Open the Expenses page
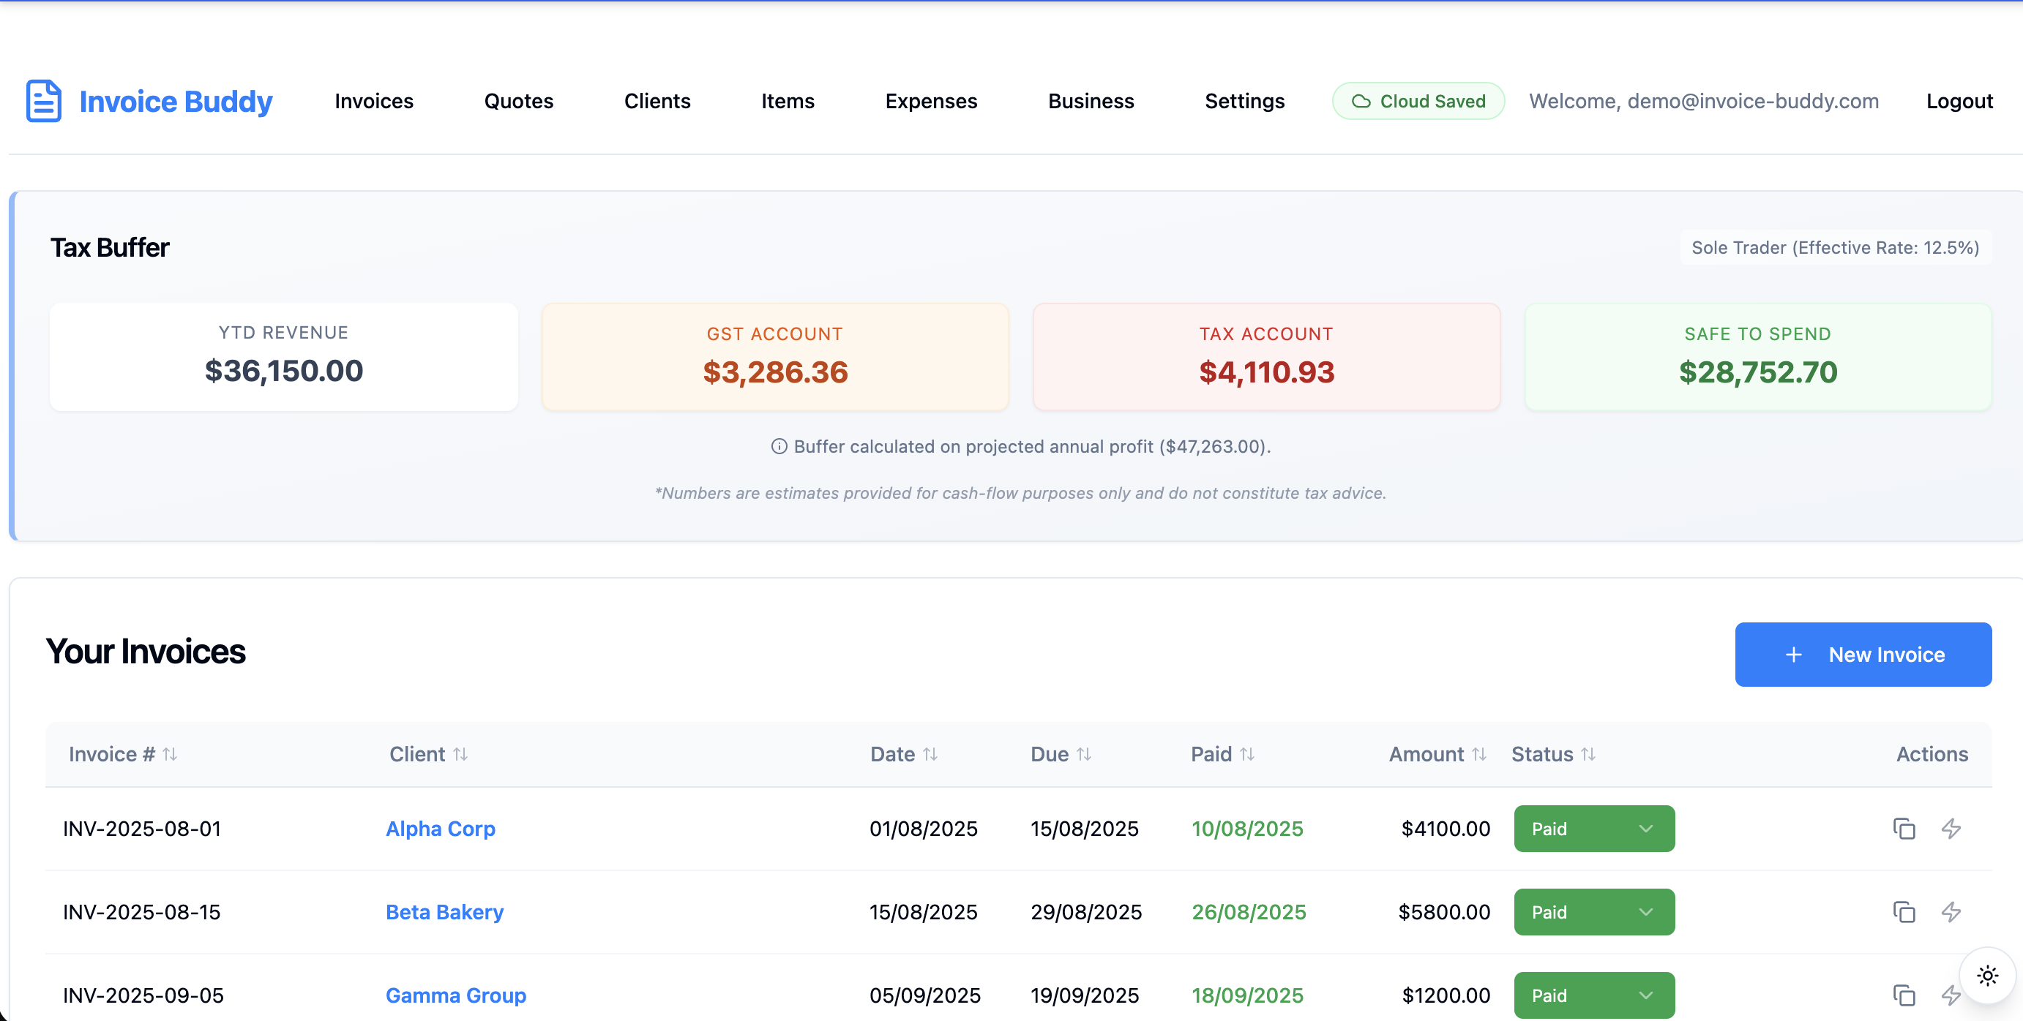This screenshot has width=2023, height=1021. pos(930,101)
